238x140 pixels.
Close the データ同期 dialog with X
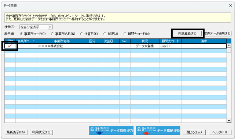231,6
